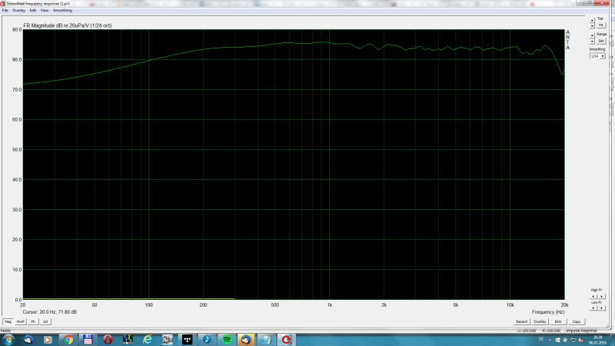
Task: Switch to the Gd group delay view
Action: (x=45, y=321)
